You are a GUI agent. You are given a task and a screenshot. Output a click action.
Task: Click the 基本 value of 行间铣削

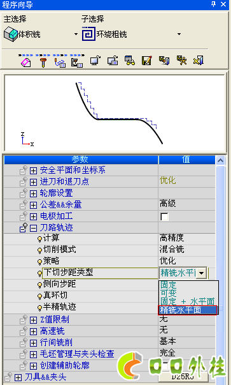(167, 342)
